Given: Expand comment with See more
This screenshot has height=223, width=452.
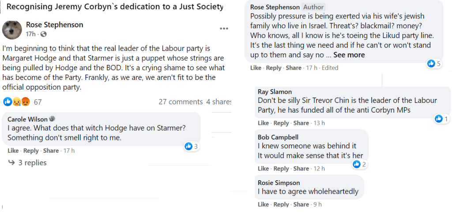Looking at the screenshot, I should point(349,55).
